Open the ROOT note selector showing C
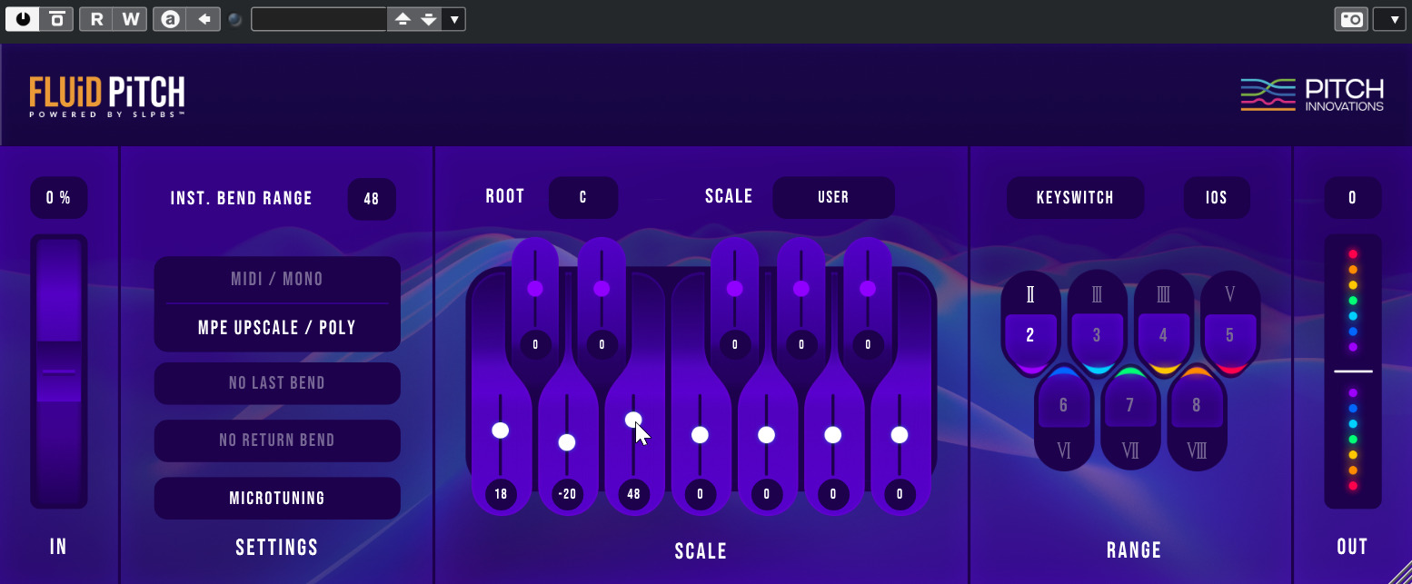 583,197
